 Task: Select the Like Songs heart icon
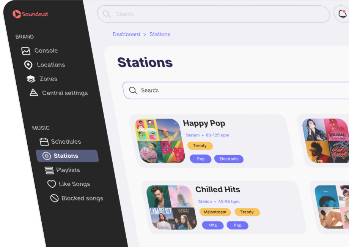point(52,184)
